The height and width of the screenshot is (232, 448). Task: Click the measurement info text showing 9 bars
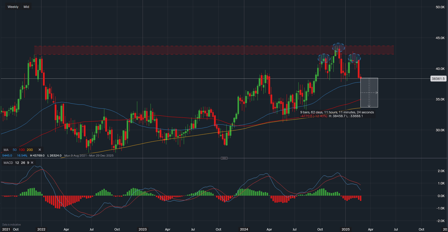[x=337, y=112]
